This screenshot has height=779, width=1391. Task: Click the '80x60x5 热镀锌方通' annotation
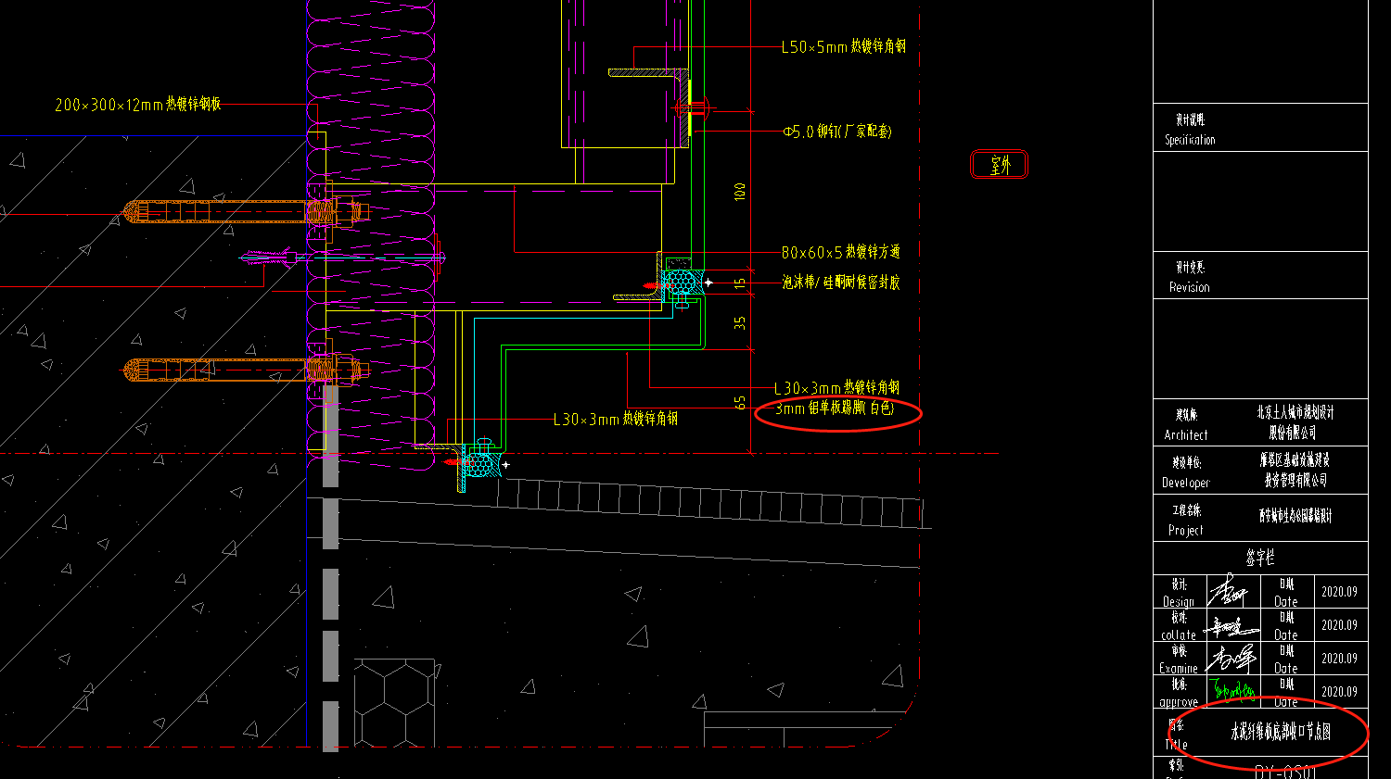point(841,252)
